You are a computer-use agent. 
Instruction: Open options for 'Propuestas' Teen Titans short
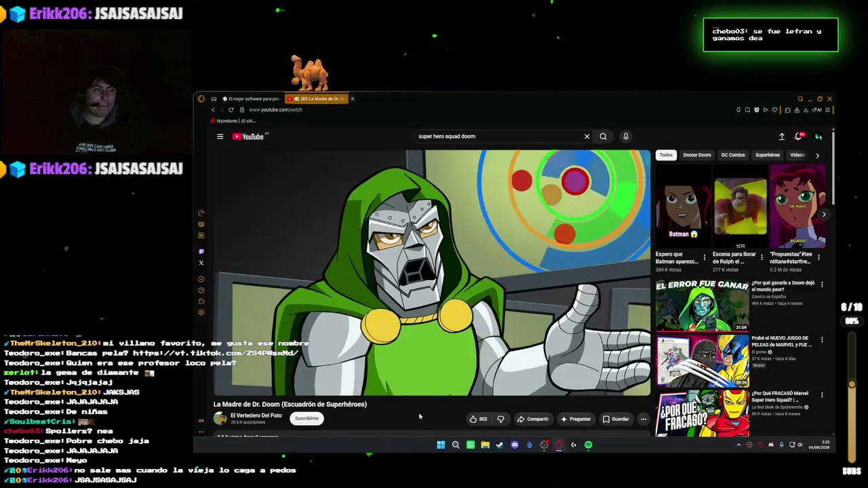point(818,258)
